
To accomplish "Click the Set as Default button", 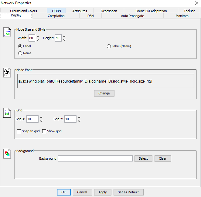I will (128, 192).
